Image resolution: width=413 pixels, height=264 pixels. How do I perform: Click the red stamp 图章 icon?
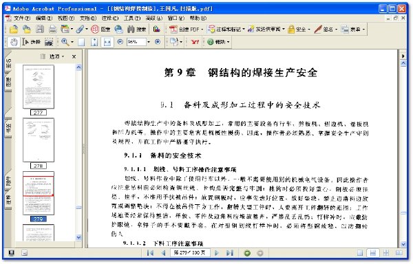pyautogui.click(x=100, y=29)
